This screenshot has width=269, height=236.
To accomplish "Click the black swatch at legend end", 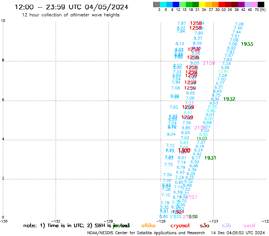I will tap(261, 4).
